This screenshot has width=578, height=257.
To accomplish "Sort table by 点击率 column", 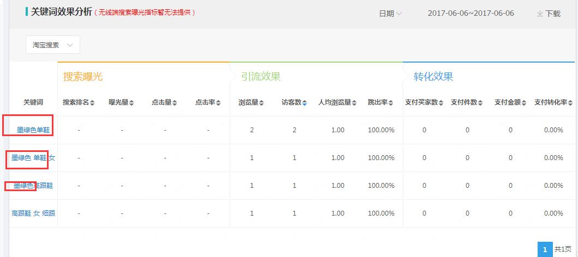I will (x=219, y=102).
